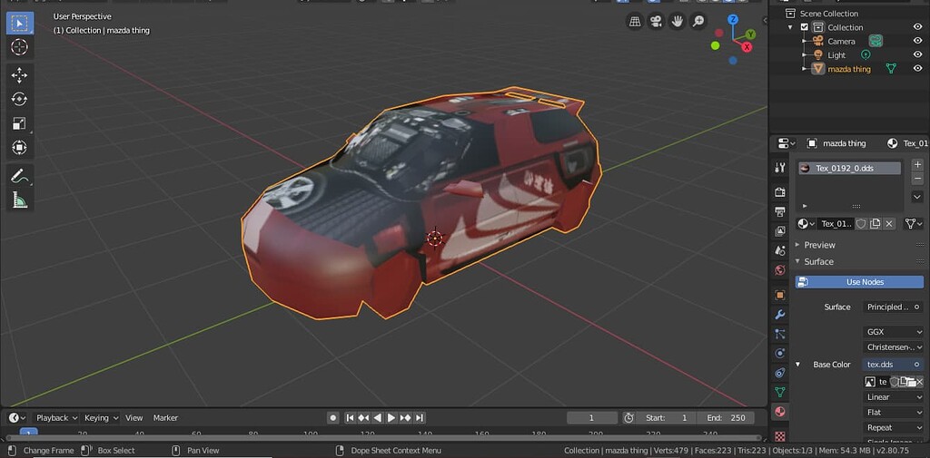The width and height of the screenshot is (930, 458).
Task: Play the animation forward
Action: point(391,418)
